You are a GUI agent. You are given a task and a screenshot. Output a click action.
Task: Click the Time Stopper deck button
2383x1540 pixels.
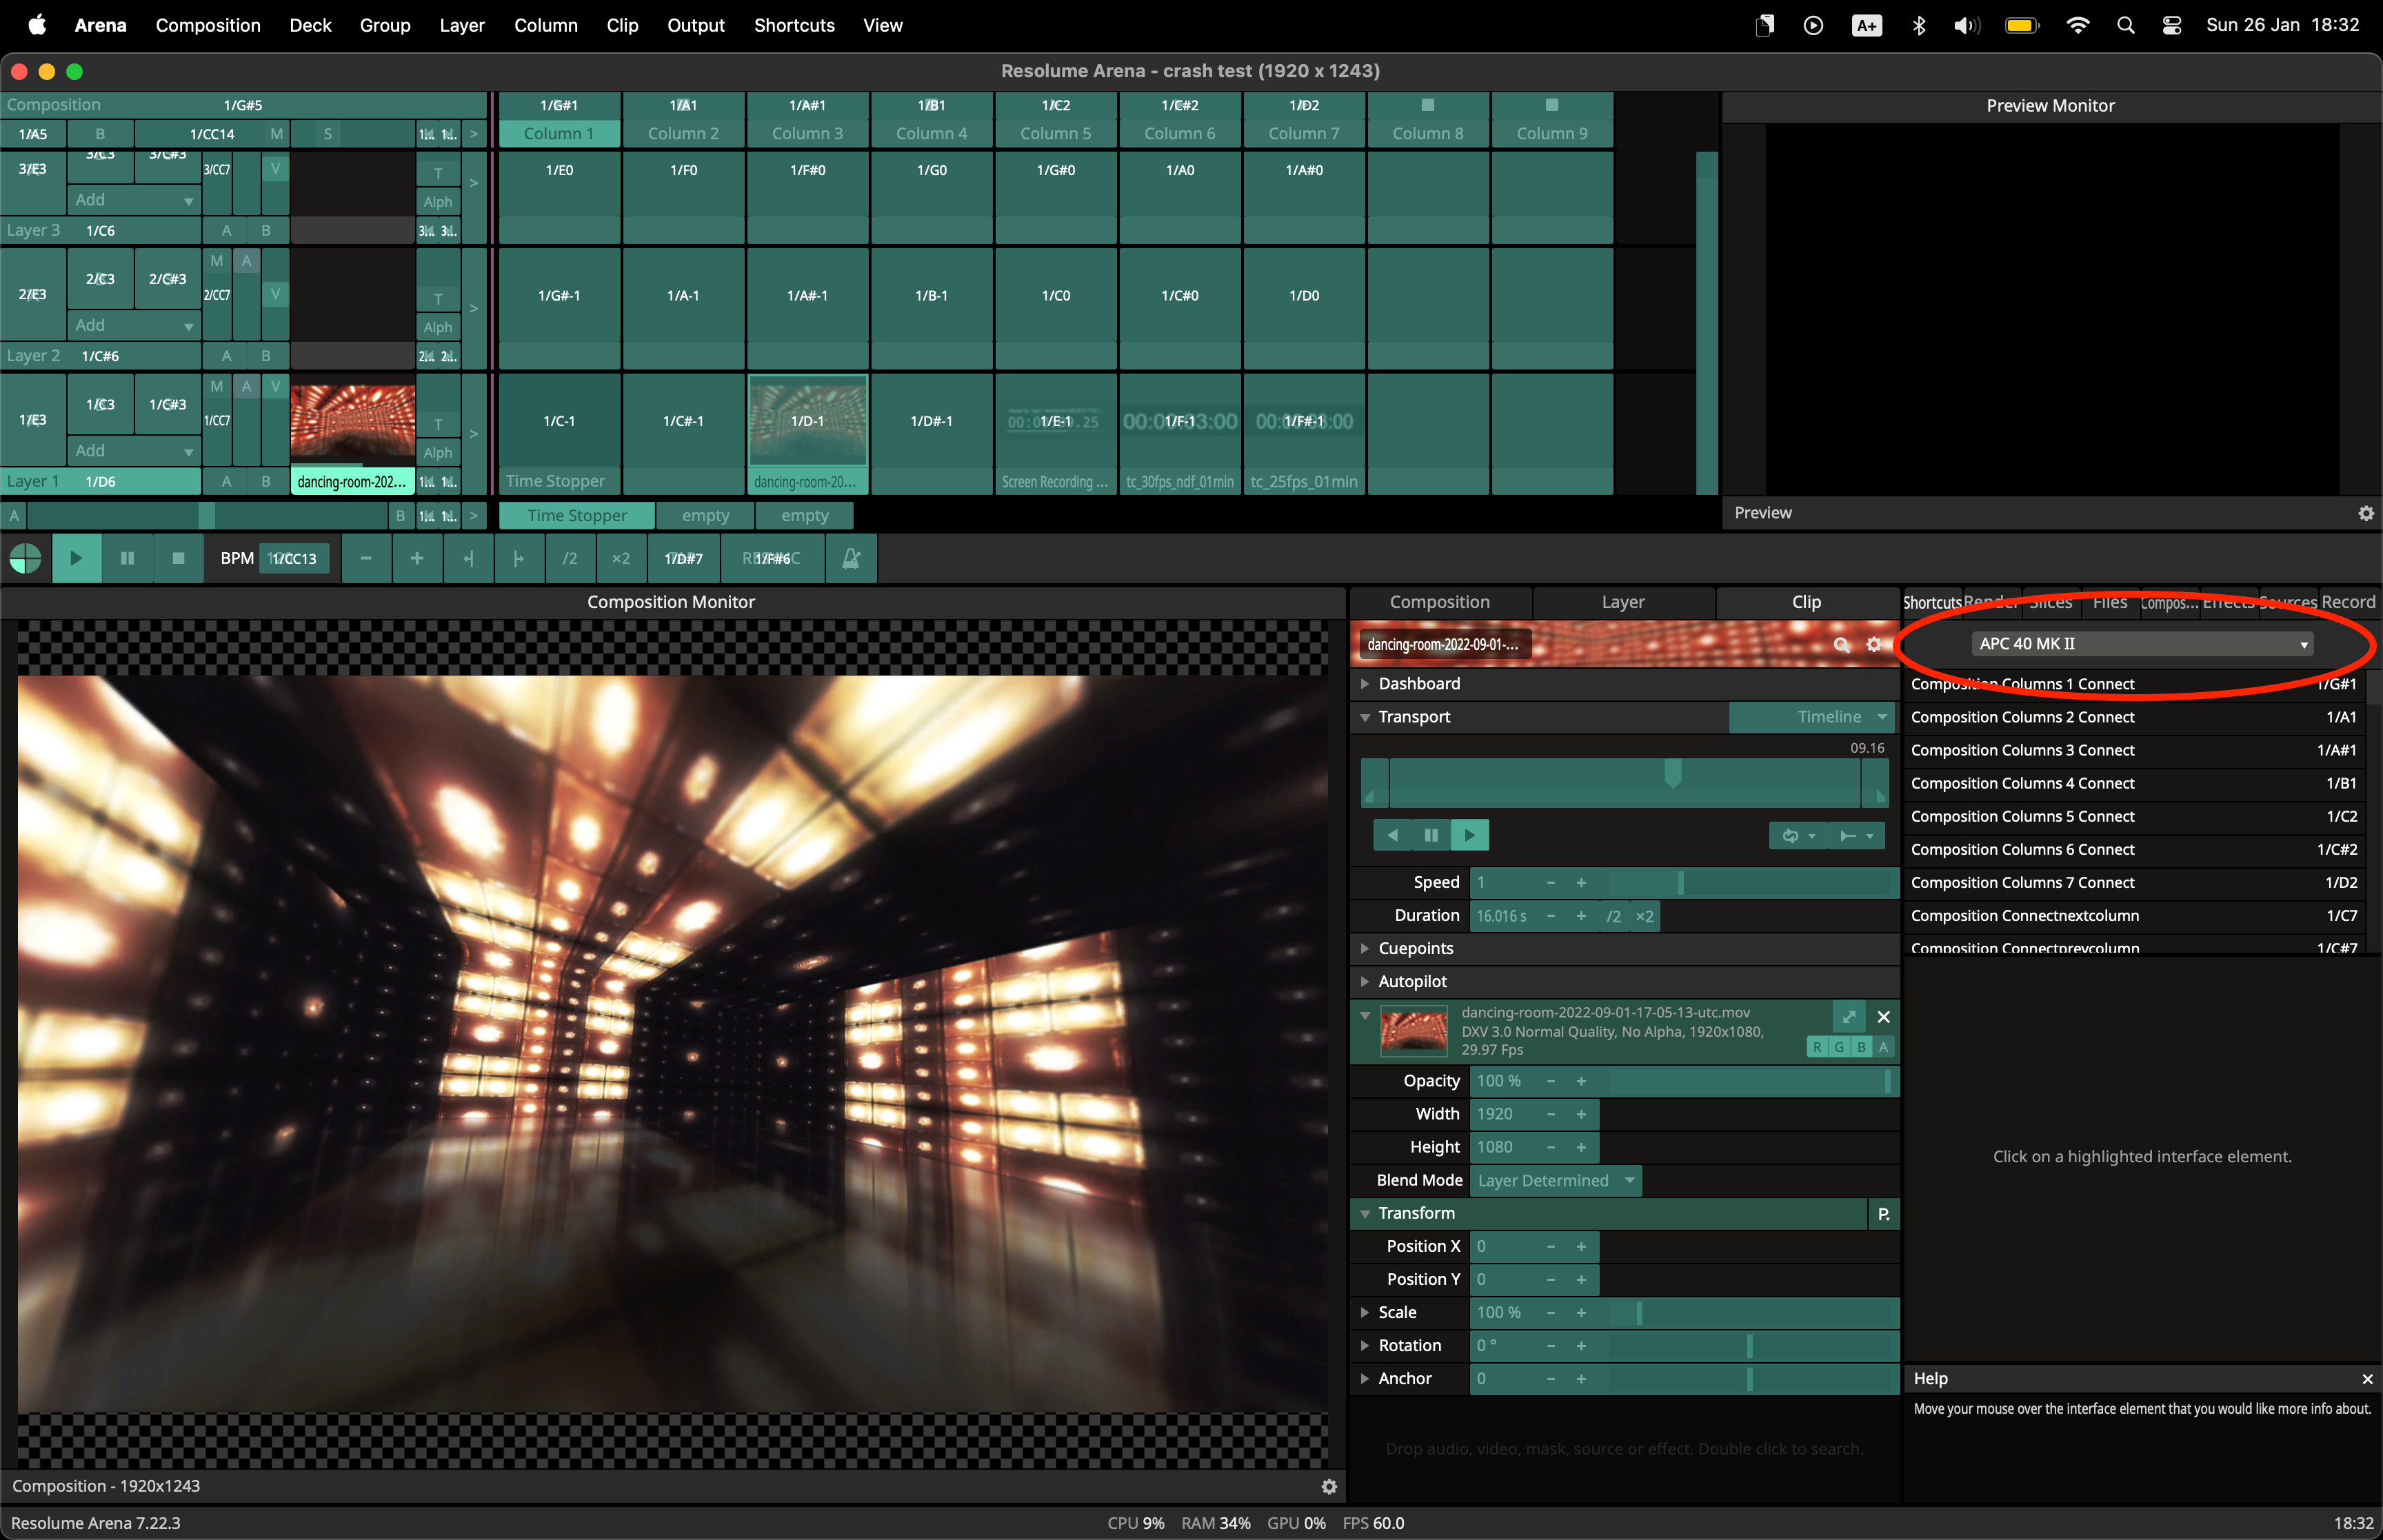point(576,516)
